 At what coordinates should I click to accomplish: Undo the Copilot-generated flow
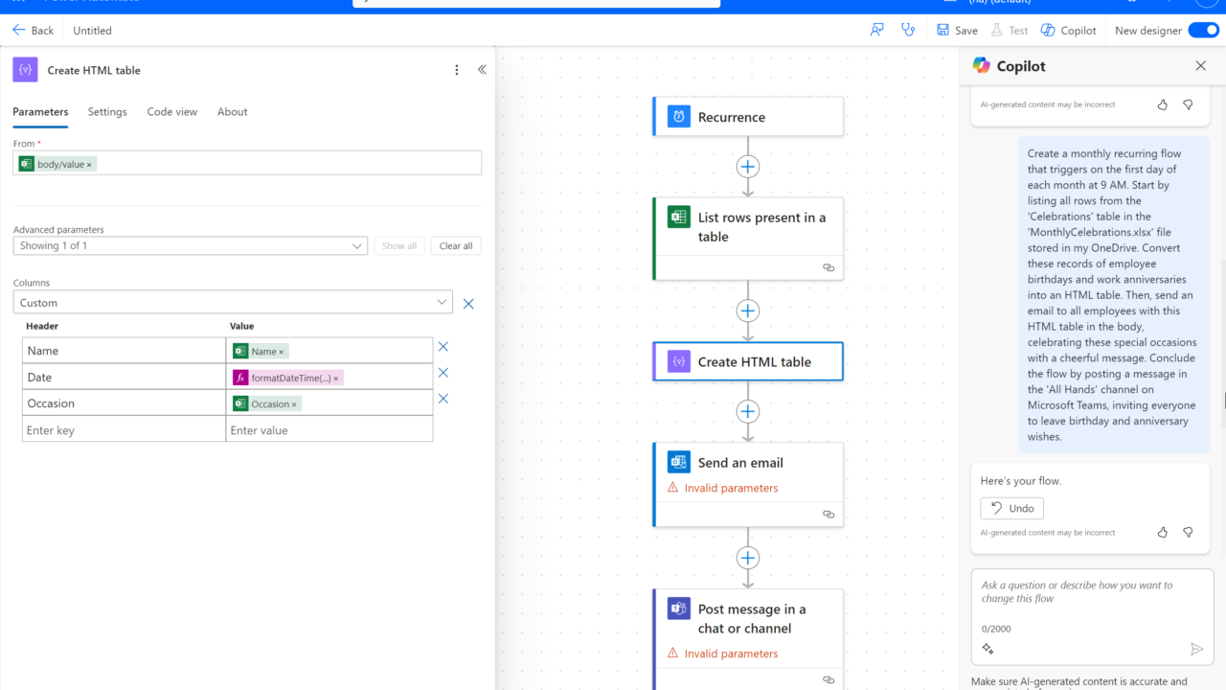pos(1012,508)
